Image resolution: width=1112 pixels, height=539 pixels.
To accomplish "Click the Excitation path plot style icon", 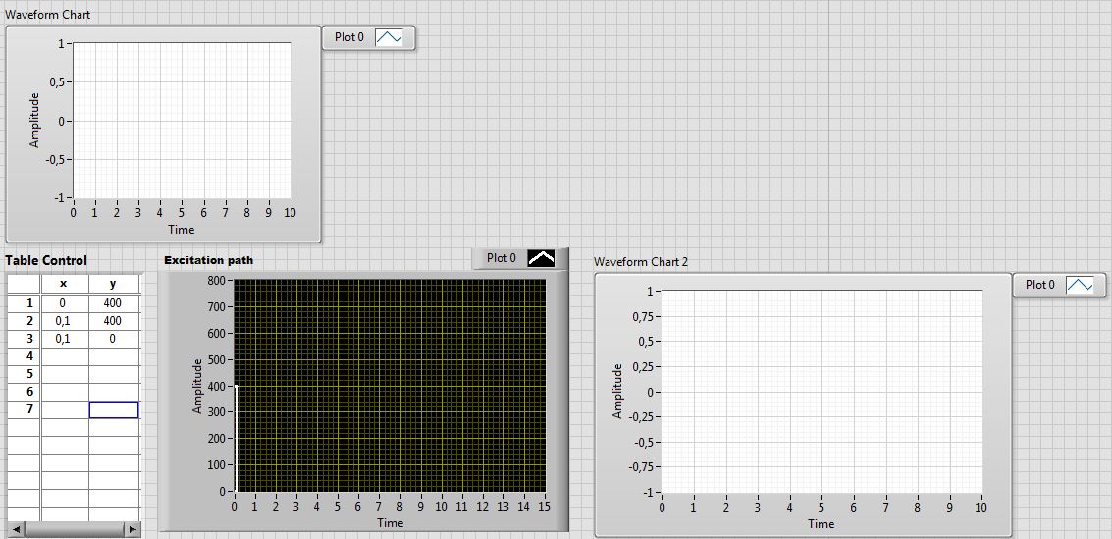I will click(x=541, y=258).
